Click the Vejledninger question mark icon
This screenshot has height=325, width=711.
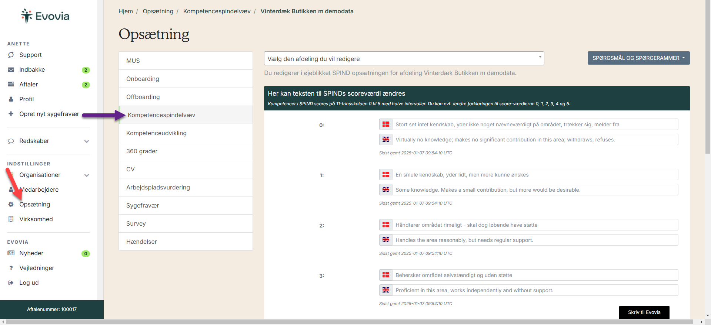pos(11,268)
